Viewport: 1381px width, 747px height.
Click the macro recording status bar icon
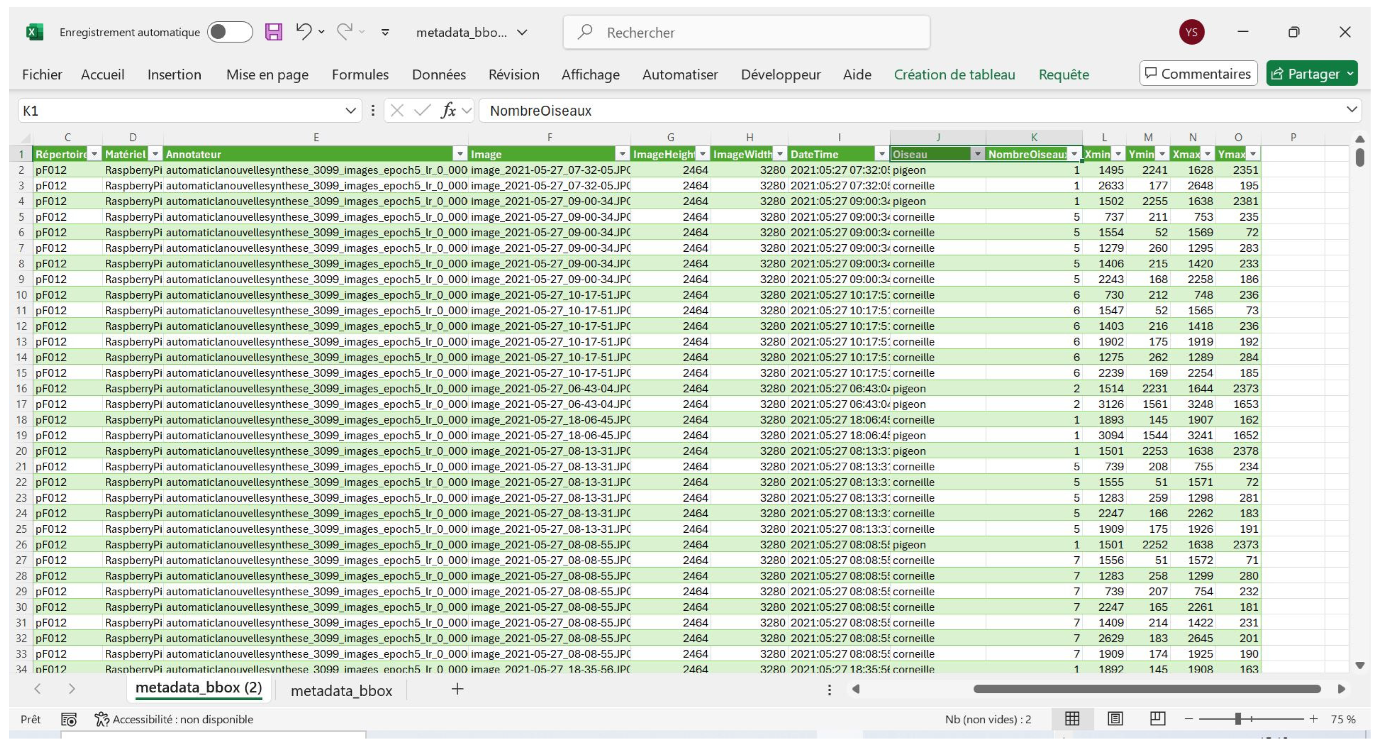tap(69, 719)
